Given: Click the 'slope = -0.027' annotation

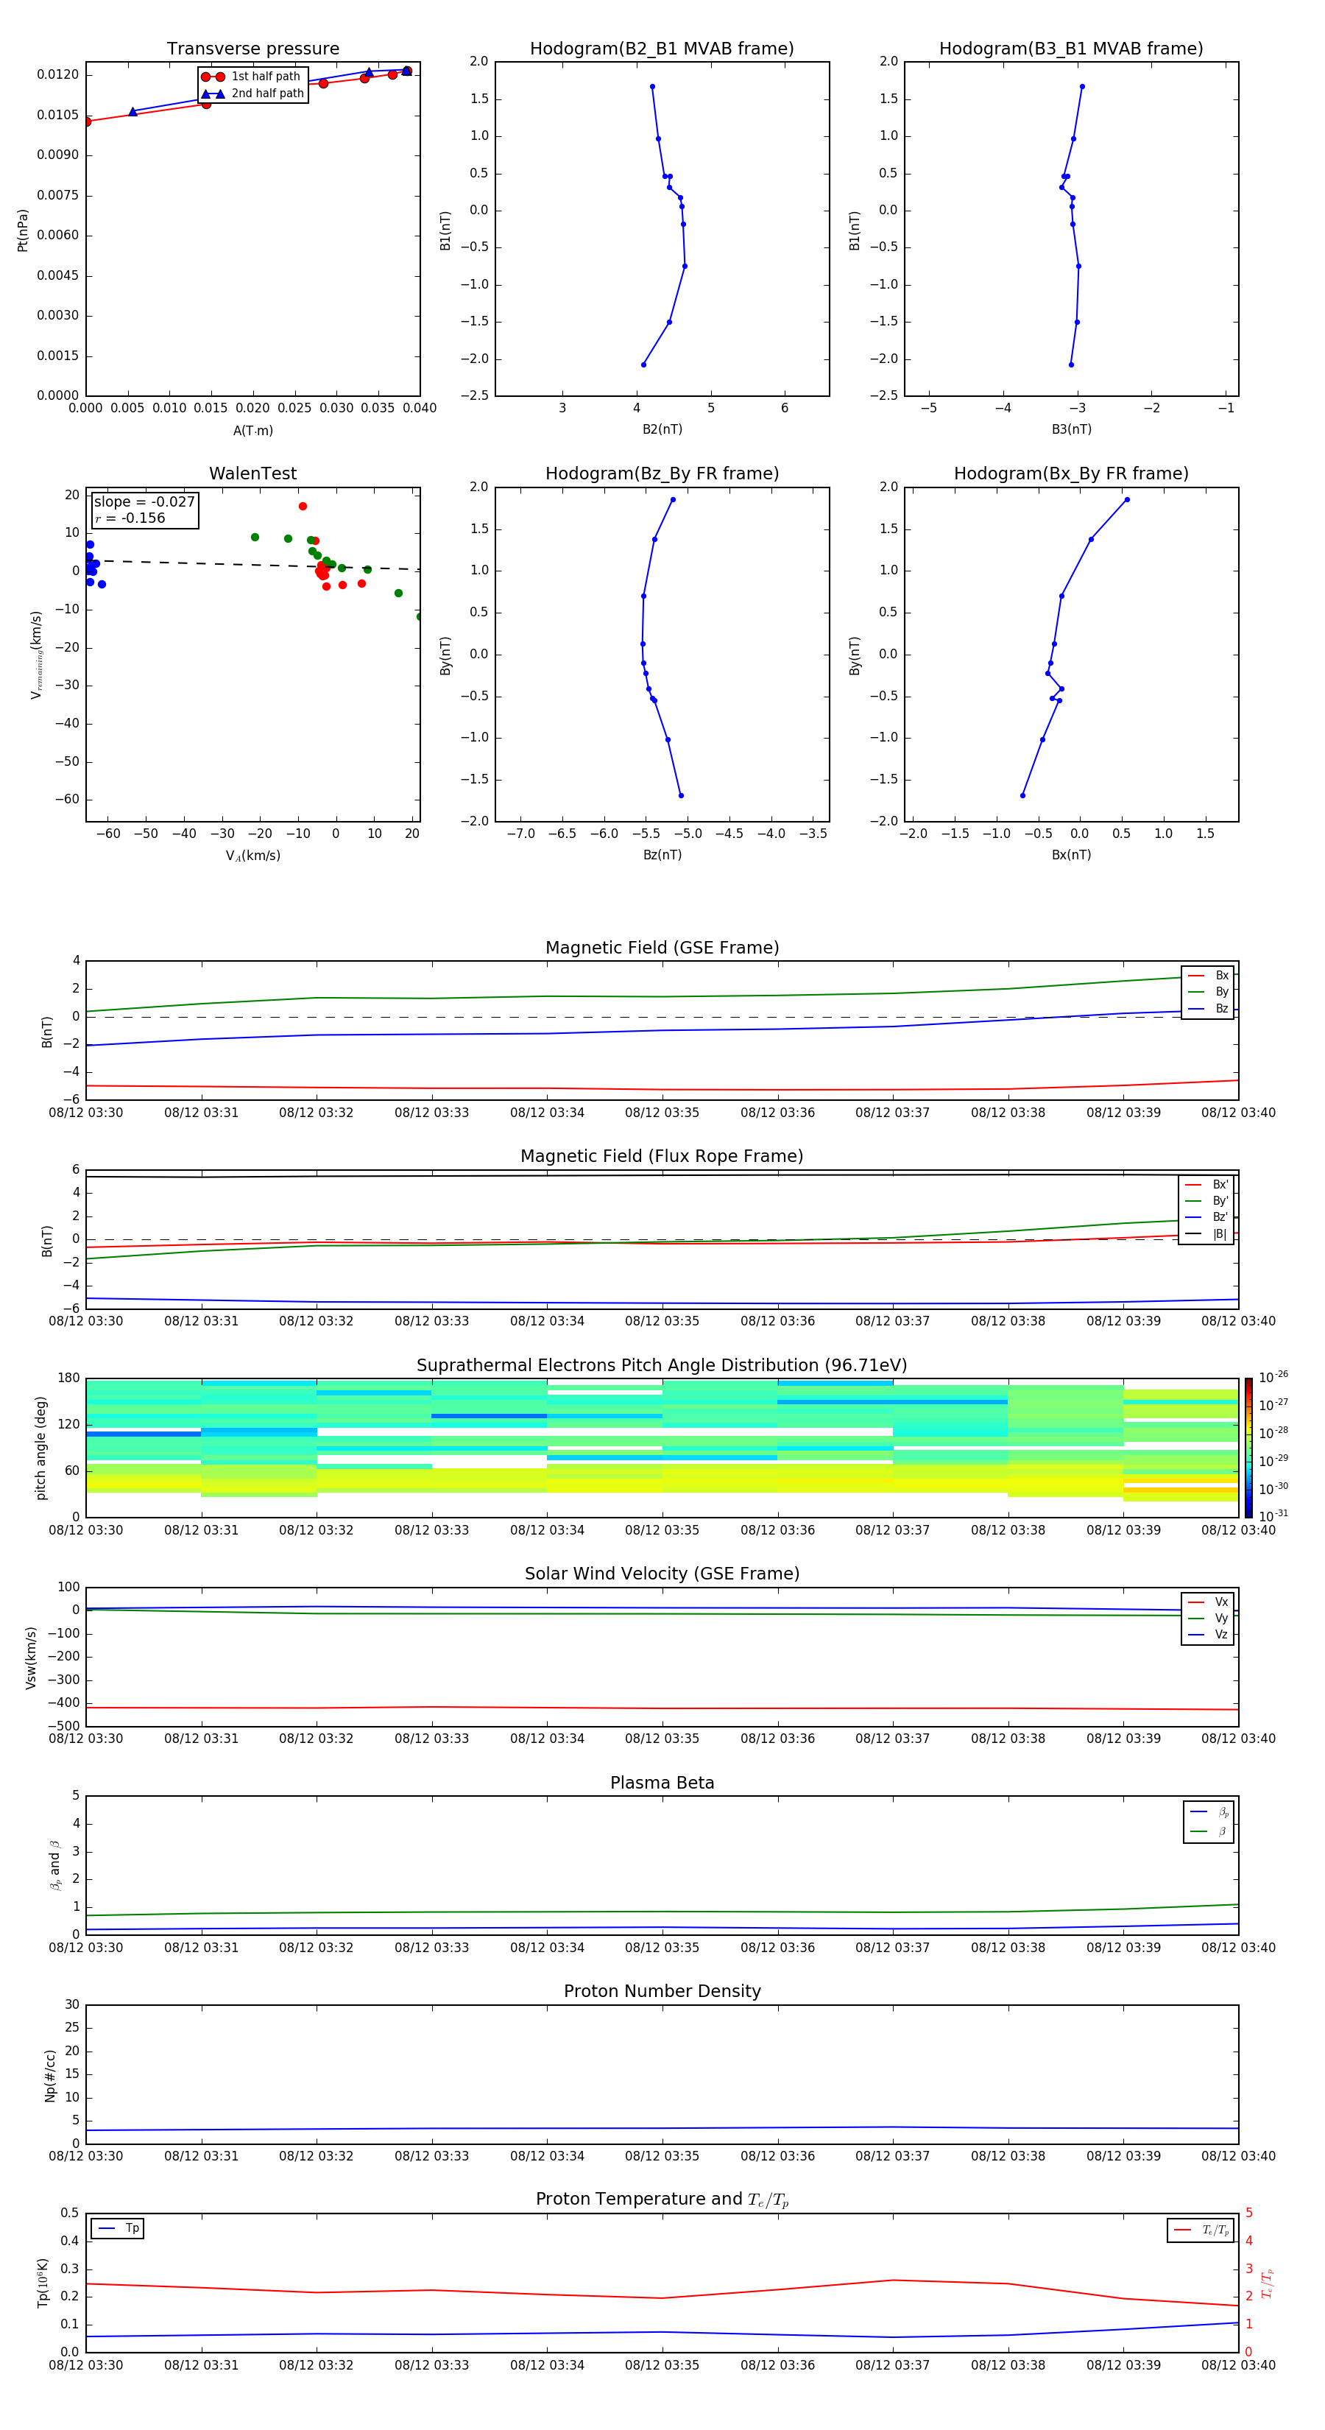Looking at the screenshot, I should [x=144, y=502].
